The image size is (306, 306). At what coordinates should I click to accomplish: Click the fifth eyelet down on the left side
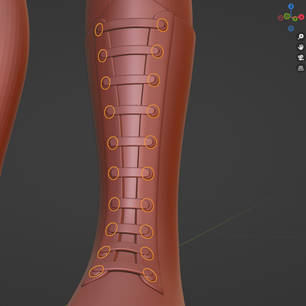113,143
